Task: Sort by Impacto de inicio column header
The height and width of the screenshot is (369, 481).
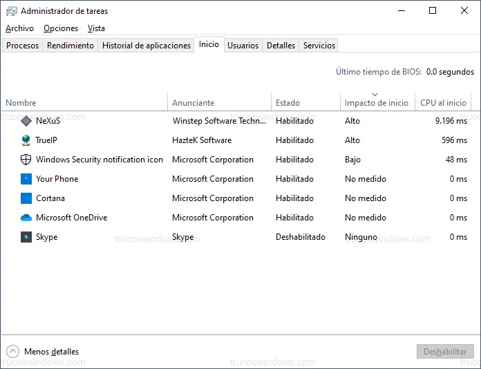Action: pyautogui.click(x=376, y=103)
